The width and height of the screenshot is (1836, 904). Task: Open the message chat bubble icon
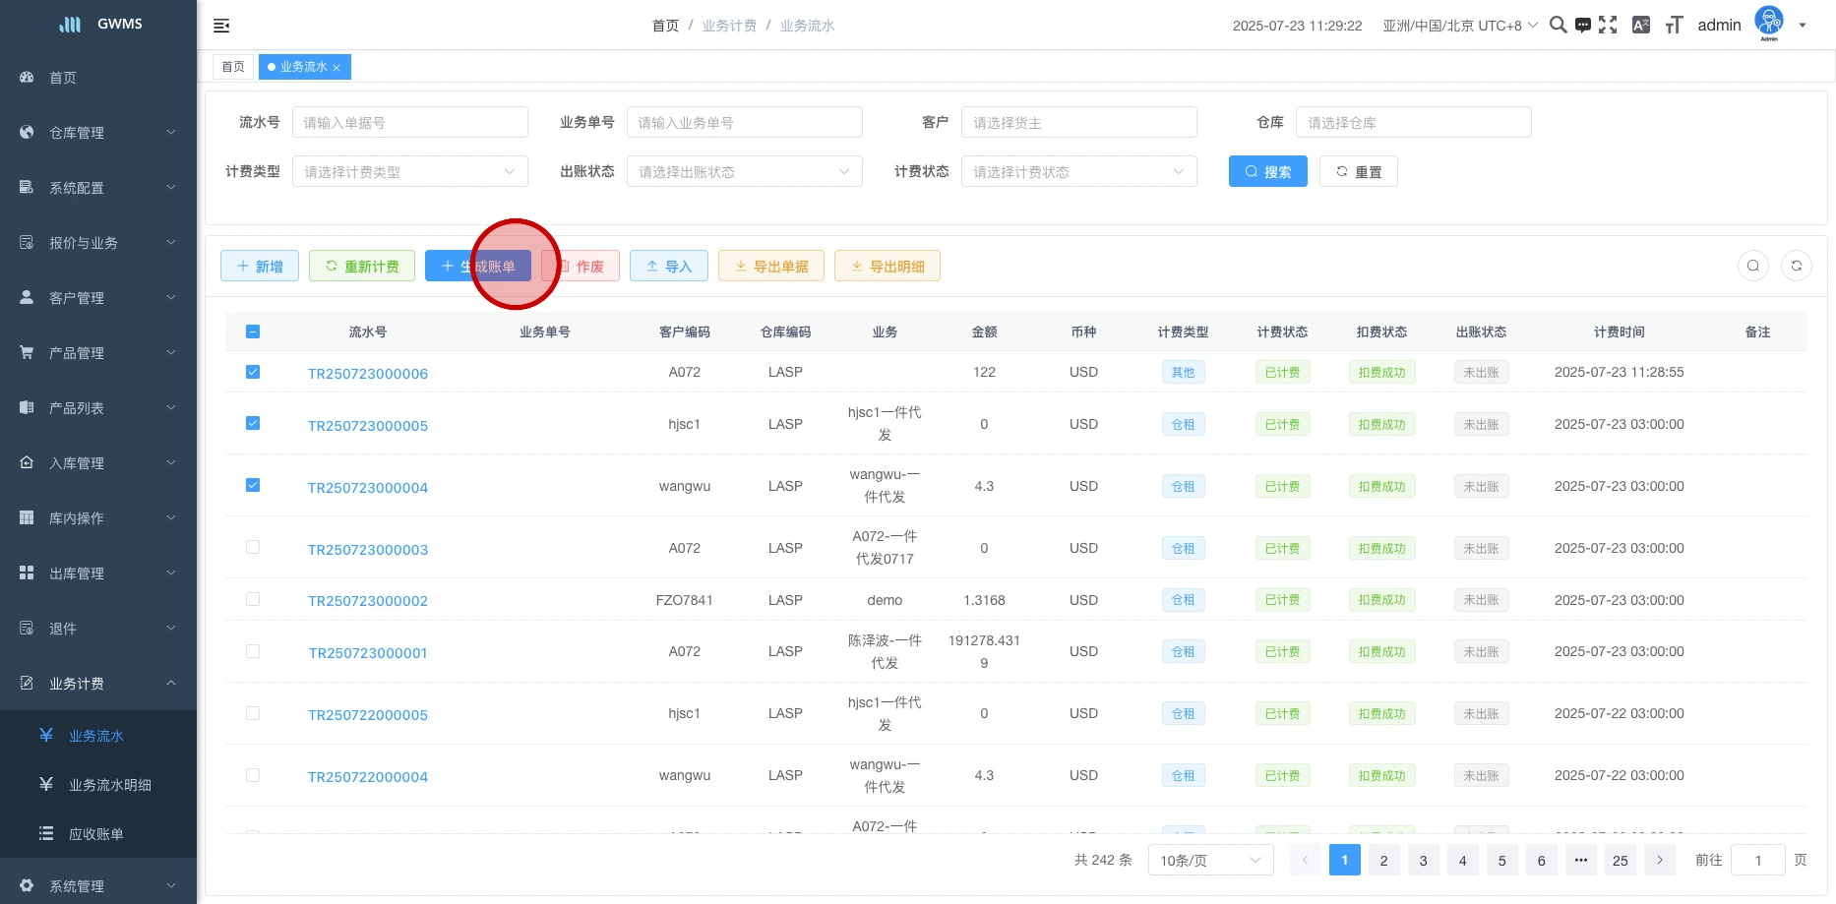(1583, 26)
